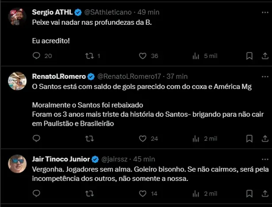The width and height of the screenshot is (272, 207).
Task: Bookmark RenatoLRomero's tweet
Action: [x=249, y=138]
